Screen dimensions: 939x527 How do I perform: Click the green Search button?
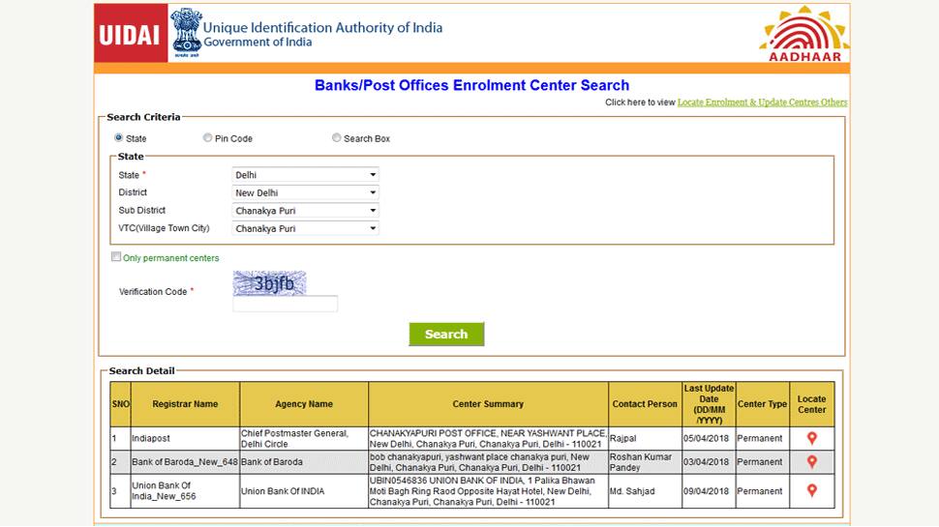[446, 335]
